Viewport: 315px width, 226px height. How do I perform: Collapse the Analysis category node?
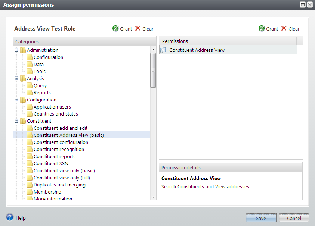(x=17, y=78)
